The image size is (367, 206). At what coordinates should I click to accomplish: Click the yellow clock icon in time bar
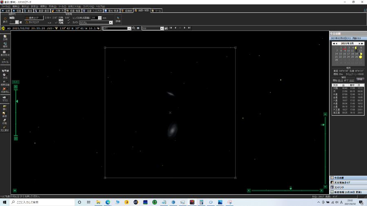(x=3, y=28)
